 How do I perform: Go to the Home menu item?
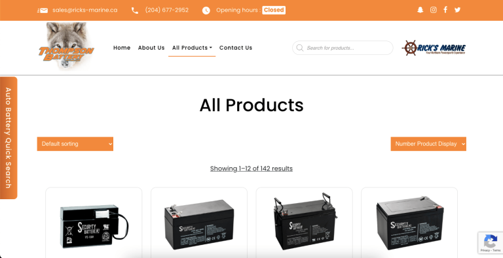click(x=122, y=48)
